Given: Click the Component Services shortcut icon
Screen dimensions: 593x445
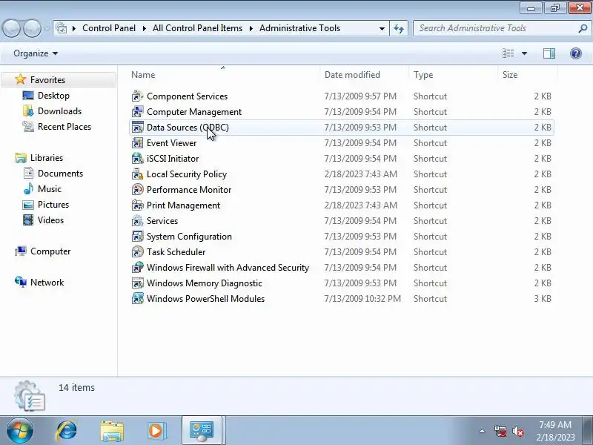Looking at the screenshot, I should coord(137,96).
